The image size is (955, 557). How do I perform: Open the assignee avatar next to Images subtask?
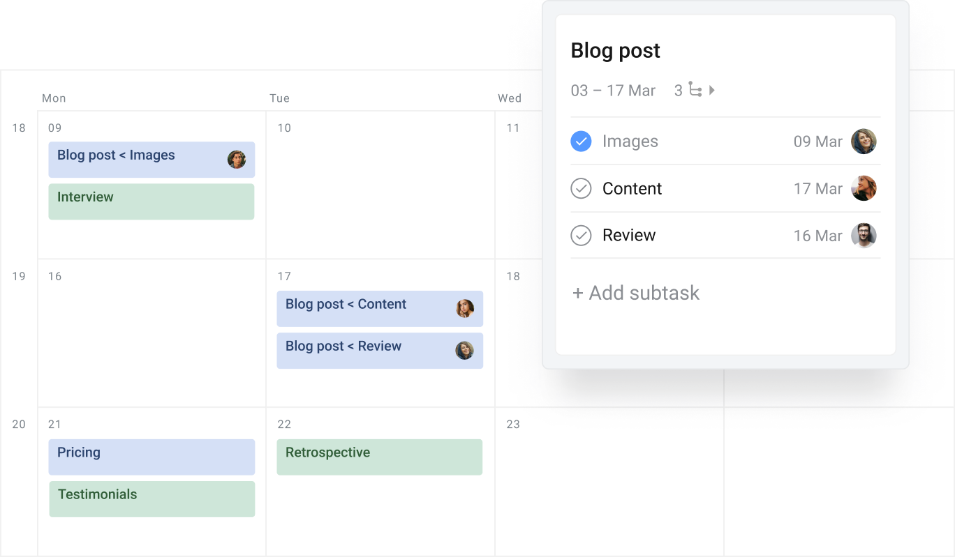coord(864,141)
